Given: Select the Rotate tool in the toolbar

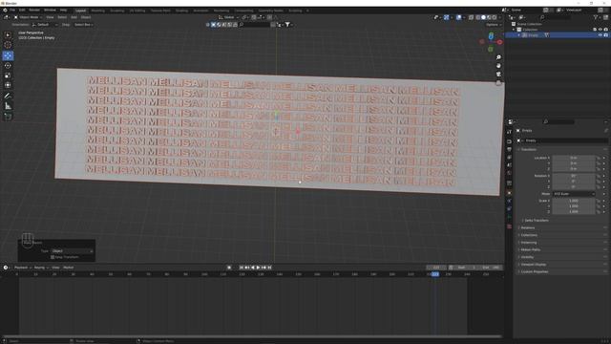Looking at the screenshot, I should pos(8,66).
